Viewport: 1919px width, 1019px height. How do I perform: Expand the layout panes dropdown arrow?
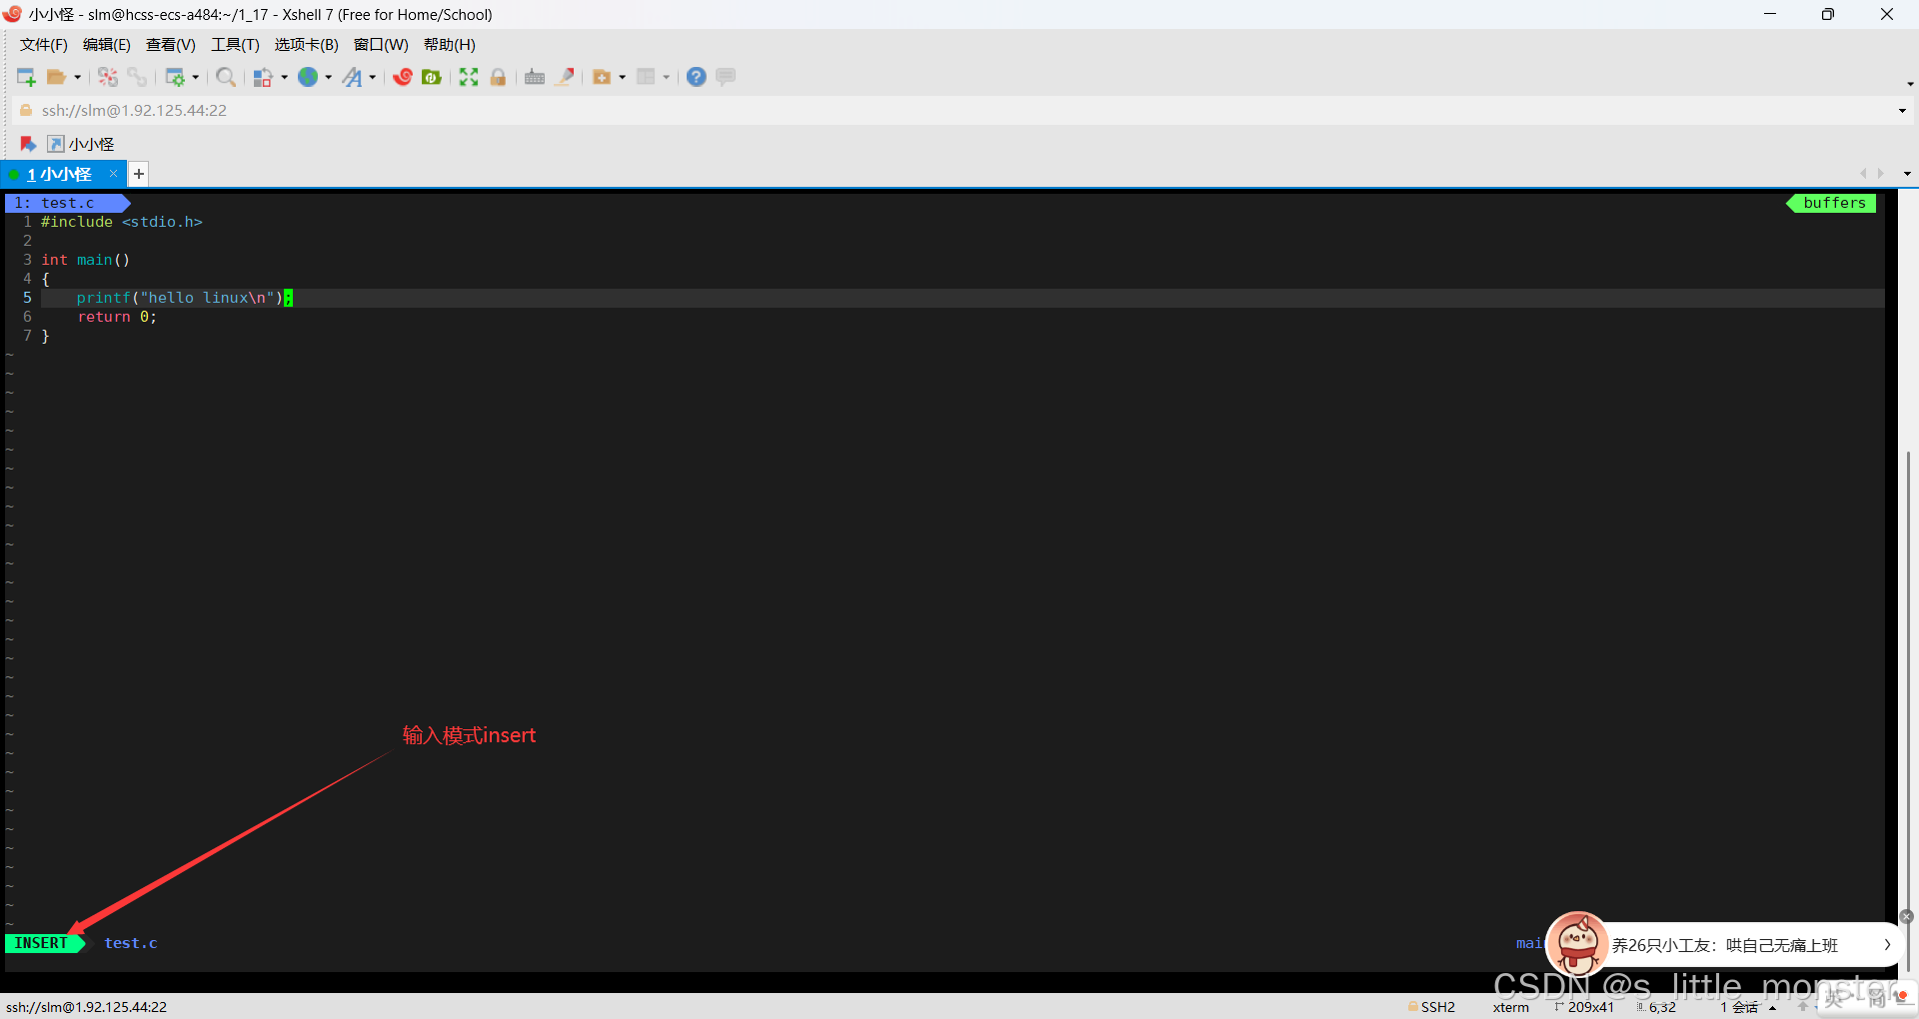[x=666, y=77]
